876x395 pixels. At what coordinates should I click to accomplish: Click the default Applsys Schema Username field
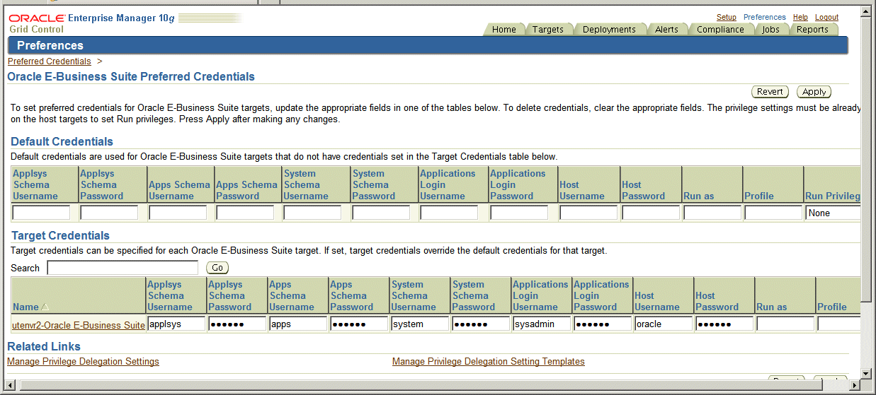click(41, 213)
